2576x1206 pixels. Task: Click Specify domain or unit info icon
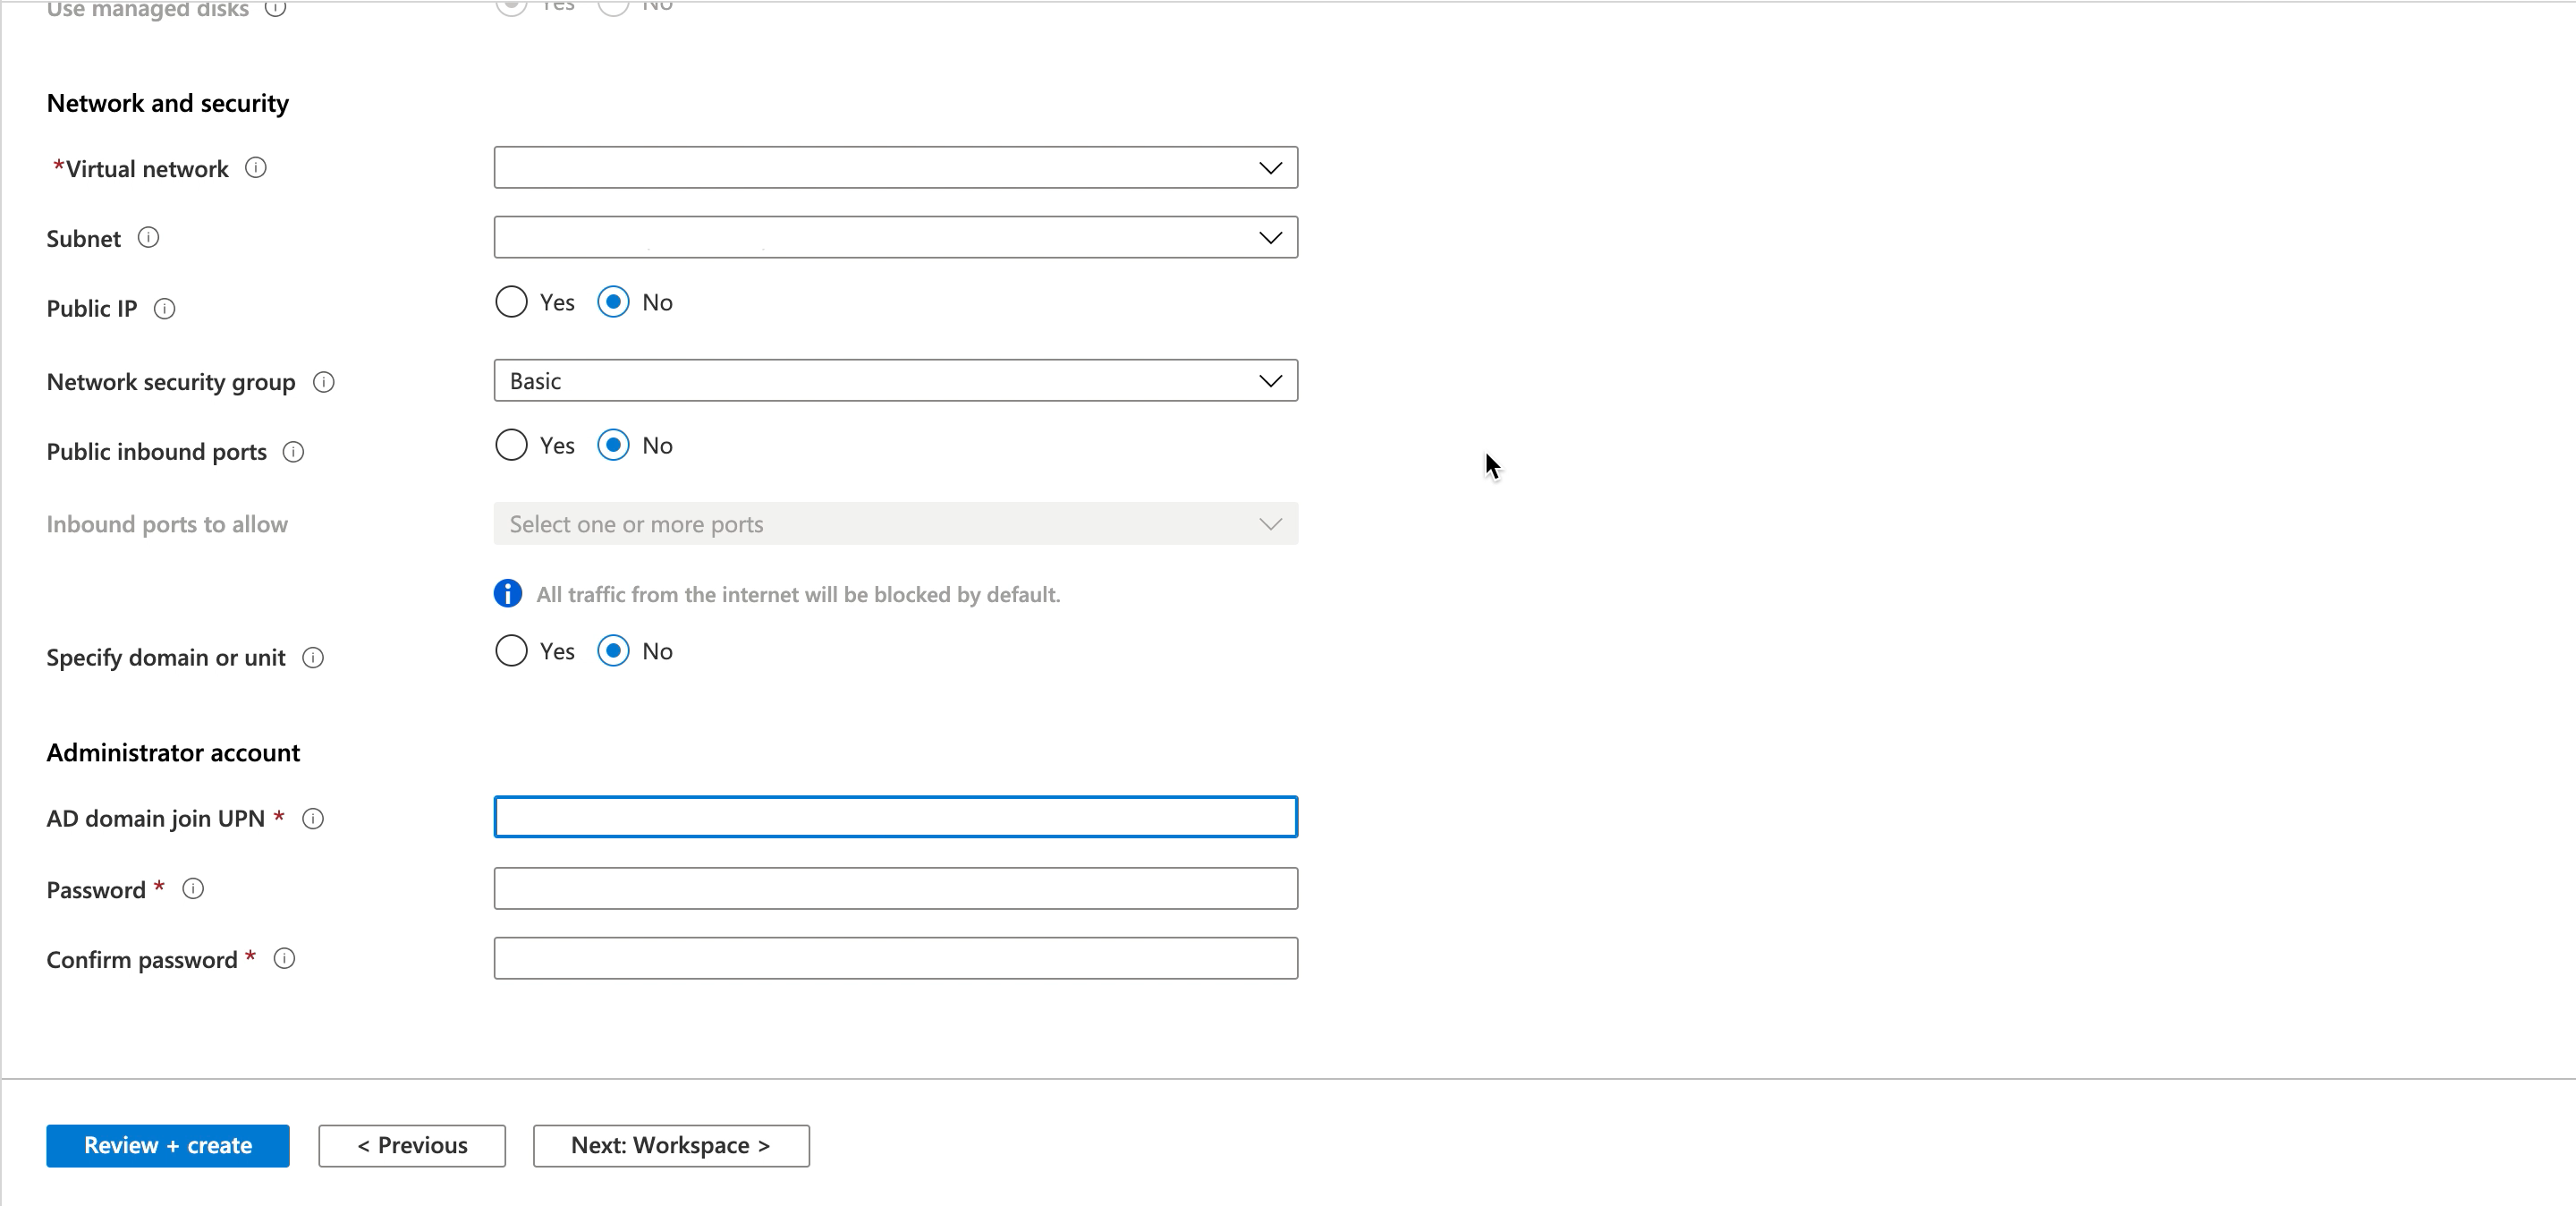click(x=313, y=658)
